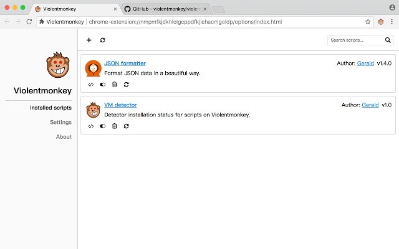
Task: Toggle JSON formatter script enabled state
Action: [x=102, y=84]
